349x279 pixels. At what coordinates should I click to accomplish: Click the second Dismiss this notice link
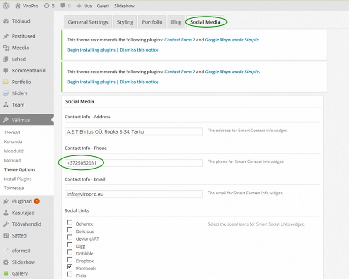click(139, 82)
